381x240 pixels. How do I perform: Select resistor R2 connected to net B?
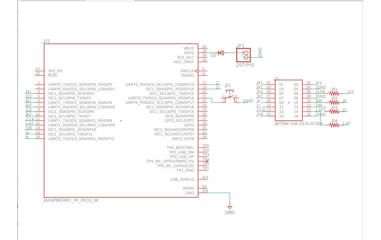pyautogui.click(x=333, y=103)
